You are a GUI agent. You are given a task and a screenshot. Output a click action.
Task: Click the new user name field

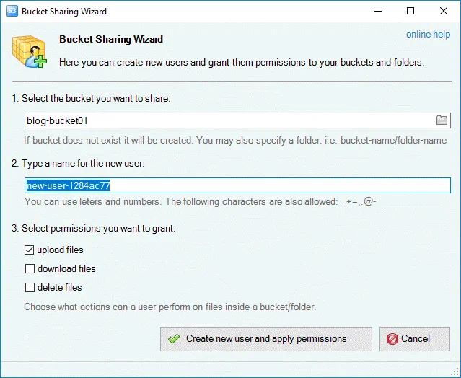(x=237, y=185)
